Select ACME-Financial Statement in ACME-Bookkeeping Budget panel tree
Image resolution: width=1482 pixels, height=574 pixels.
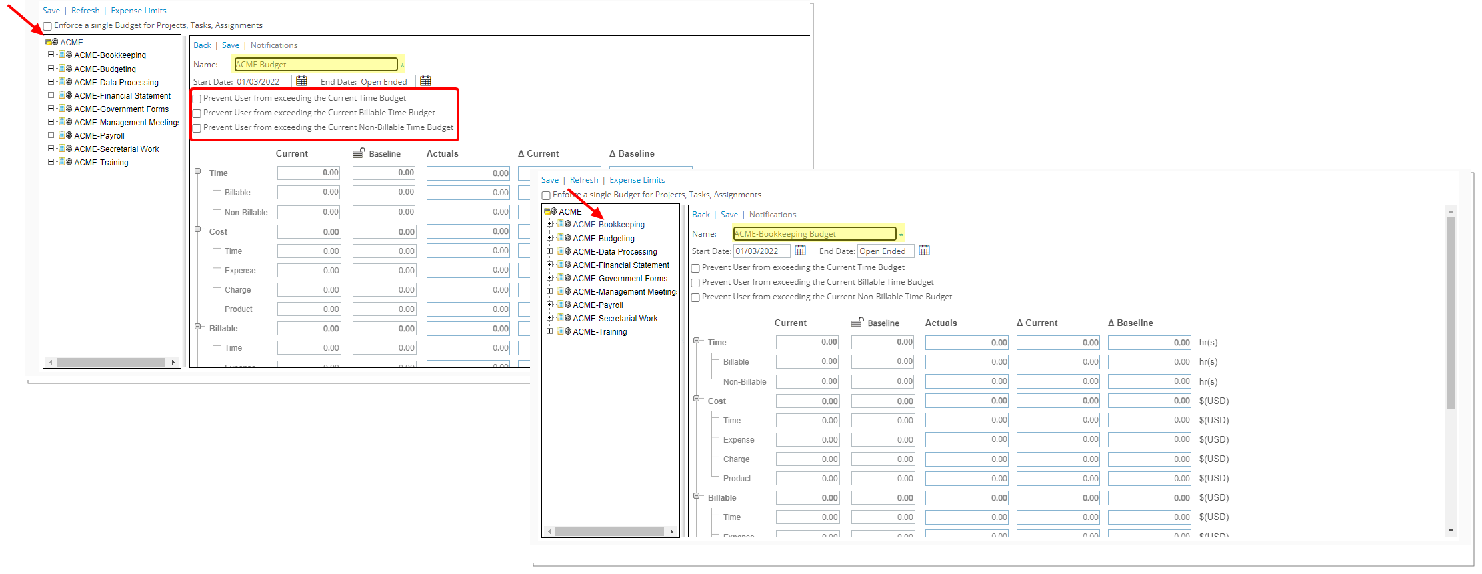click(621, 265)
